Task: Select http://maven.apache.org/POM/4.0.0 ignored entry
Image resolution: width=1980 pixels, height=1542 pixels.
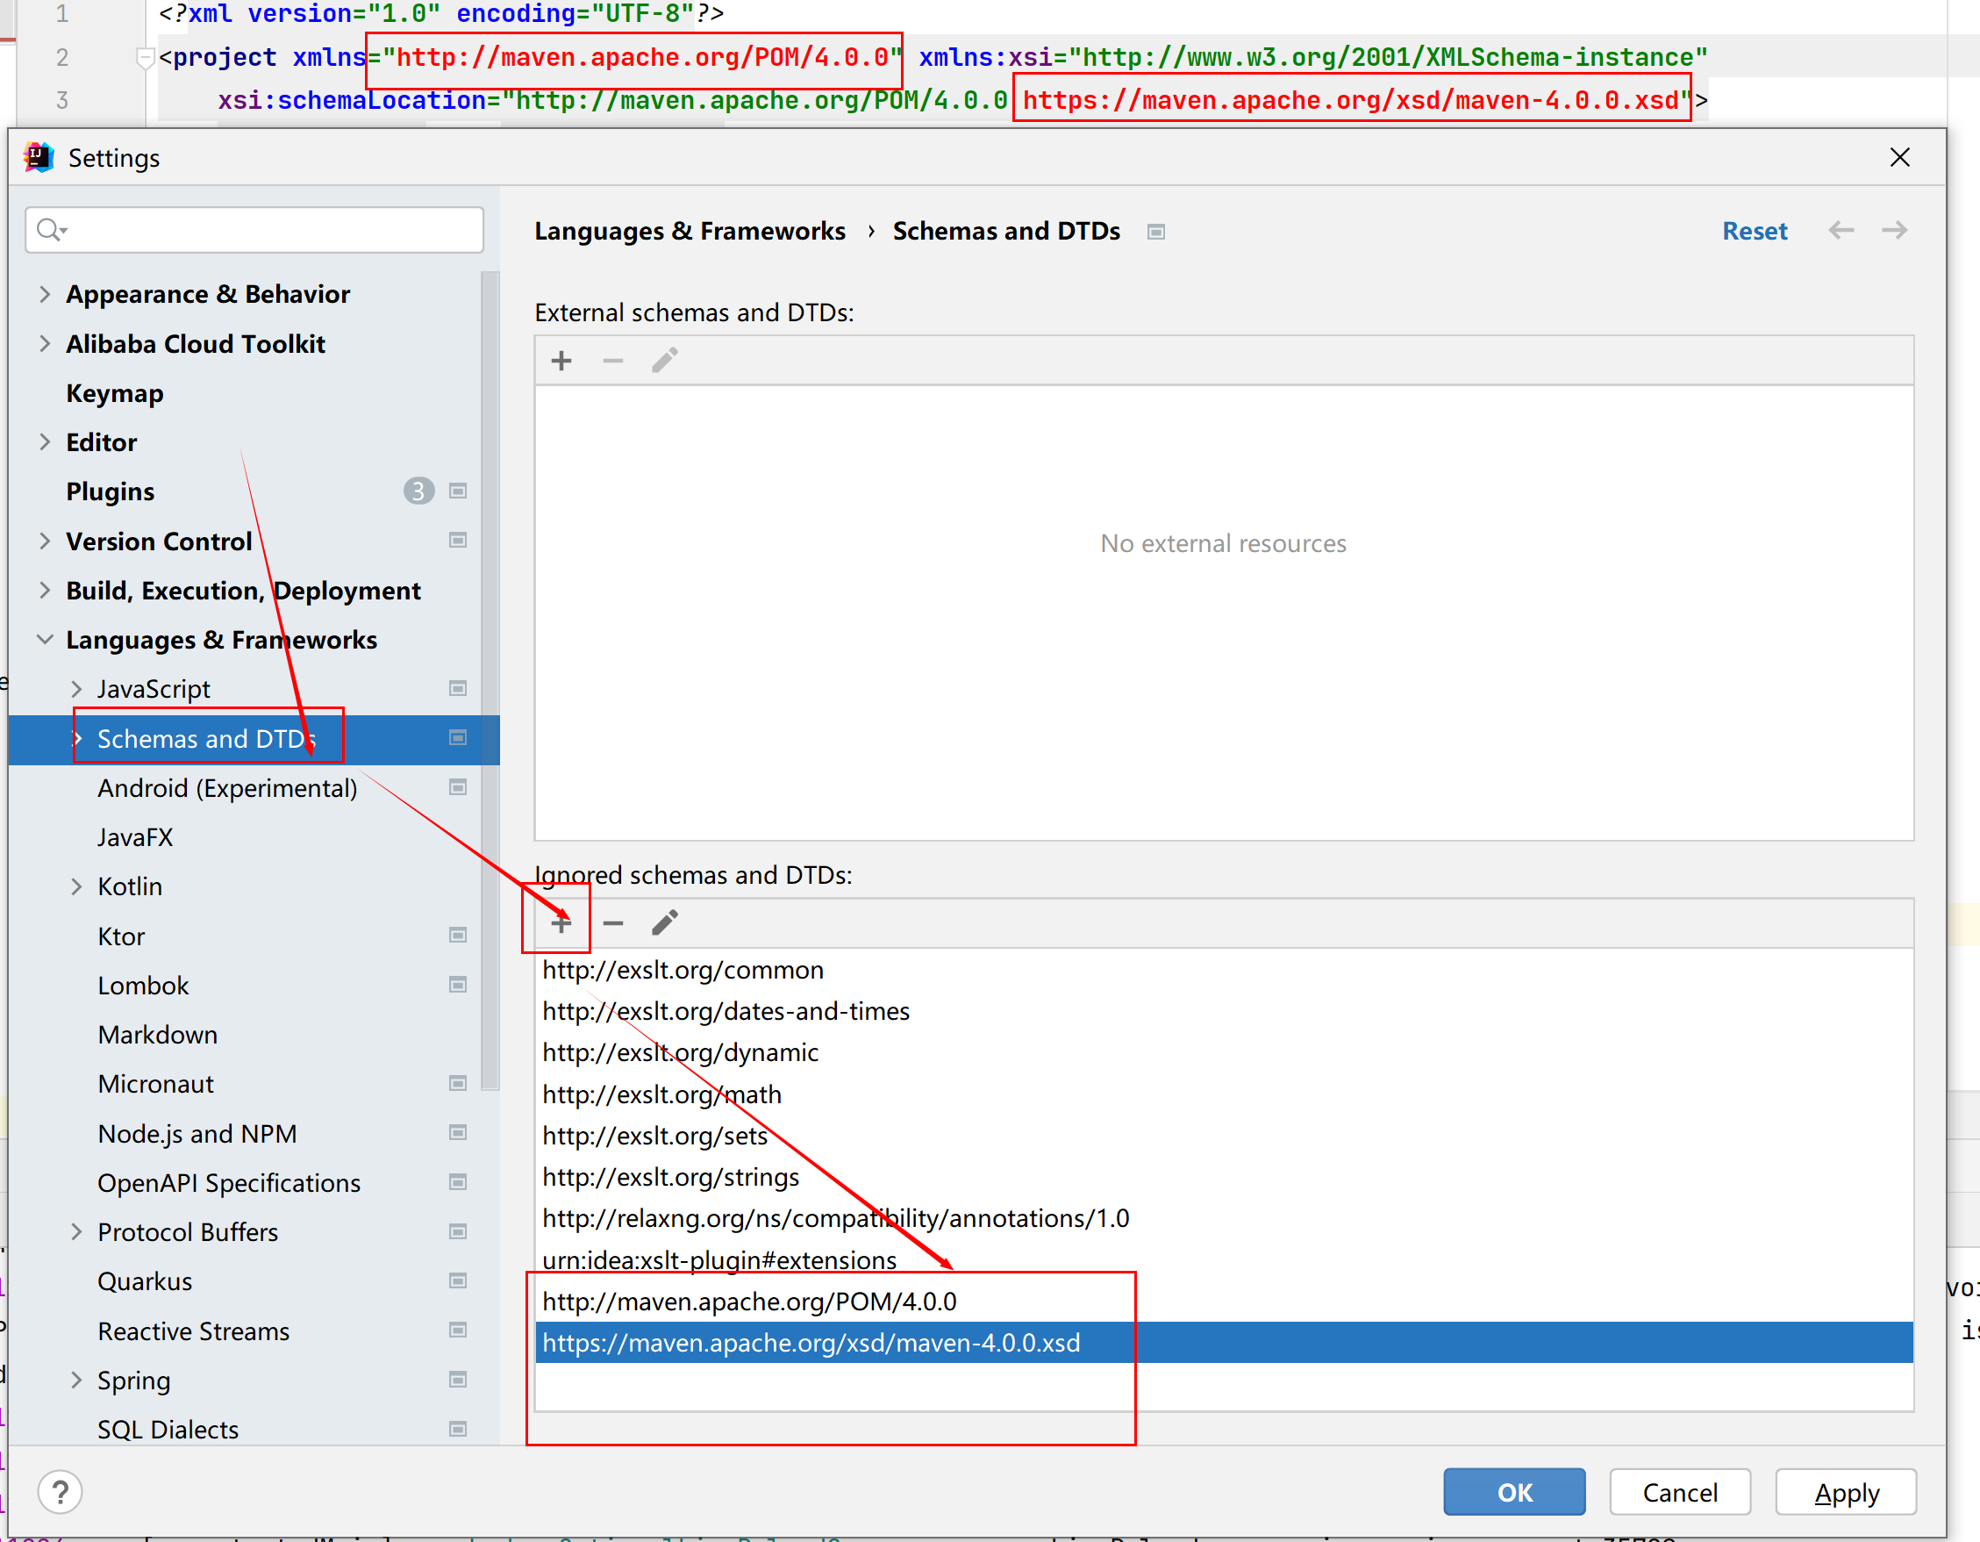Action: [x=749, y=1301]
